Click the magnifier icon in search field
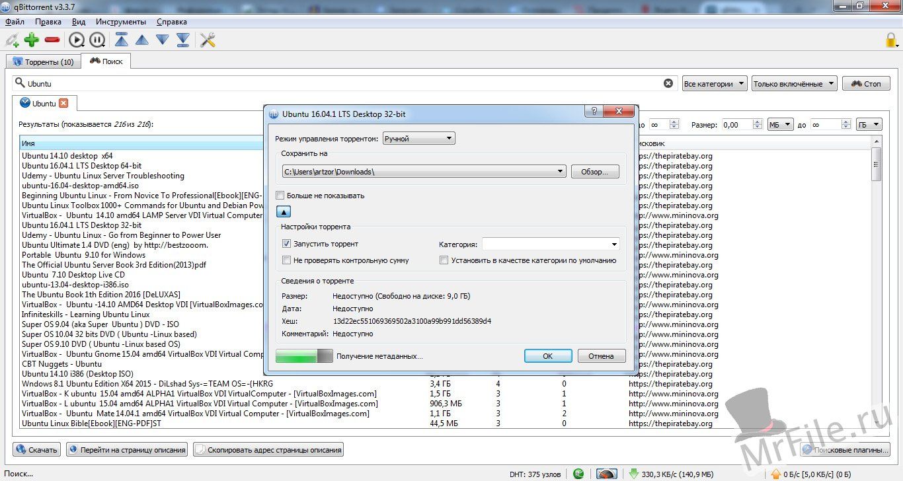Image resolution: width=903 pixels, height=481 pixels. click(20, 83)
